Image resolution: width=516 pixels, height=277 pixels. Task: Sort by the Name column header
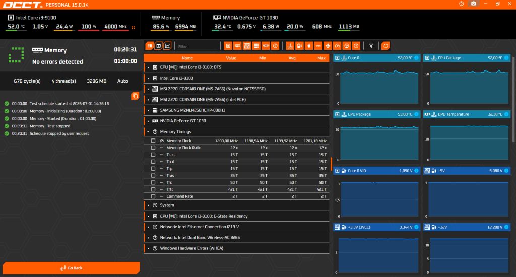click(x=187, y=58)
